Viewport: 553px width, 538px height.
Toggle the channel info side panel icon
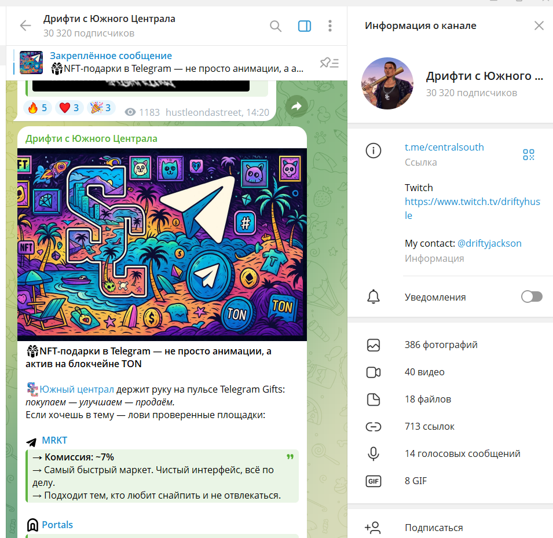click(305, 26)
